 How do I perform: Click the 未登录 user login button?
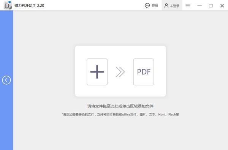[x=172, y=6]
